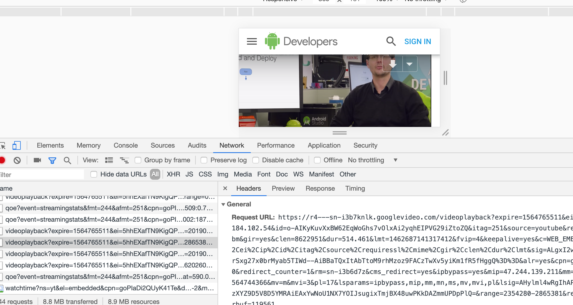Click the device toolbar toggle icon
Viewport: 573px width, 305px height.
tap(17, 145)
